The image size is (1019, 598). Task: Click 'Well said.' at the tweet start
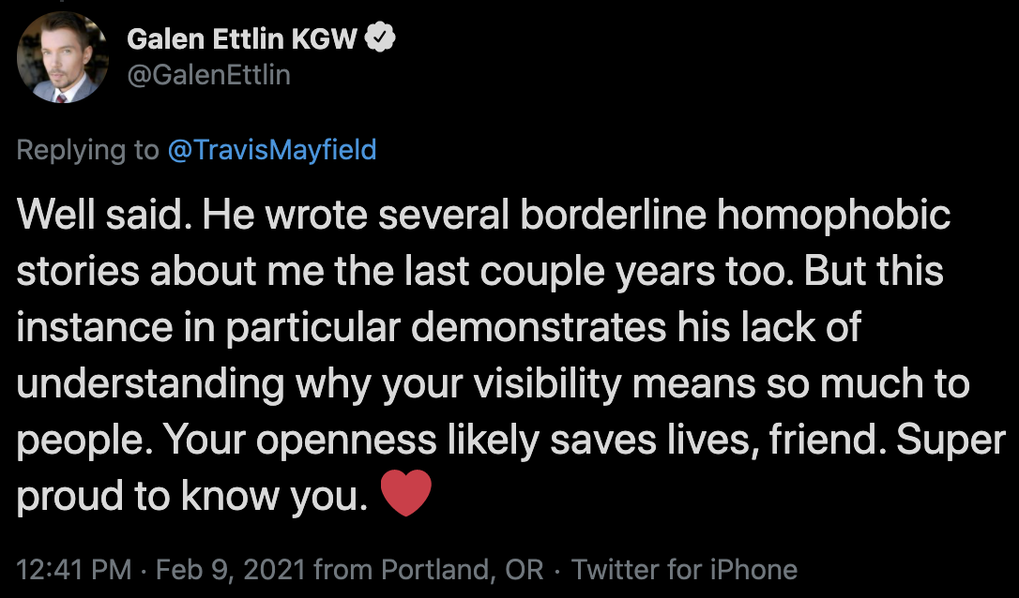104,215
